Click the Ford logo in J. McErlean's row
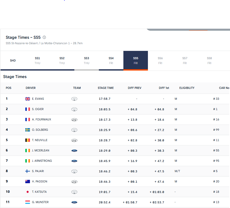 (74, 151)
